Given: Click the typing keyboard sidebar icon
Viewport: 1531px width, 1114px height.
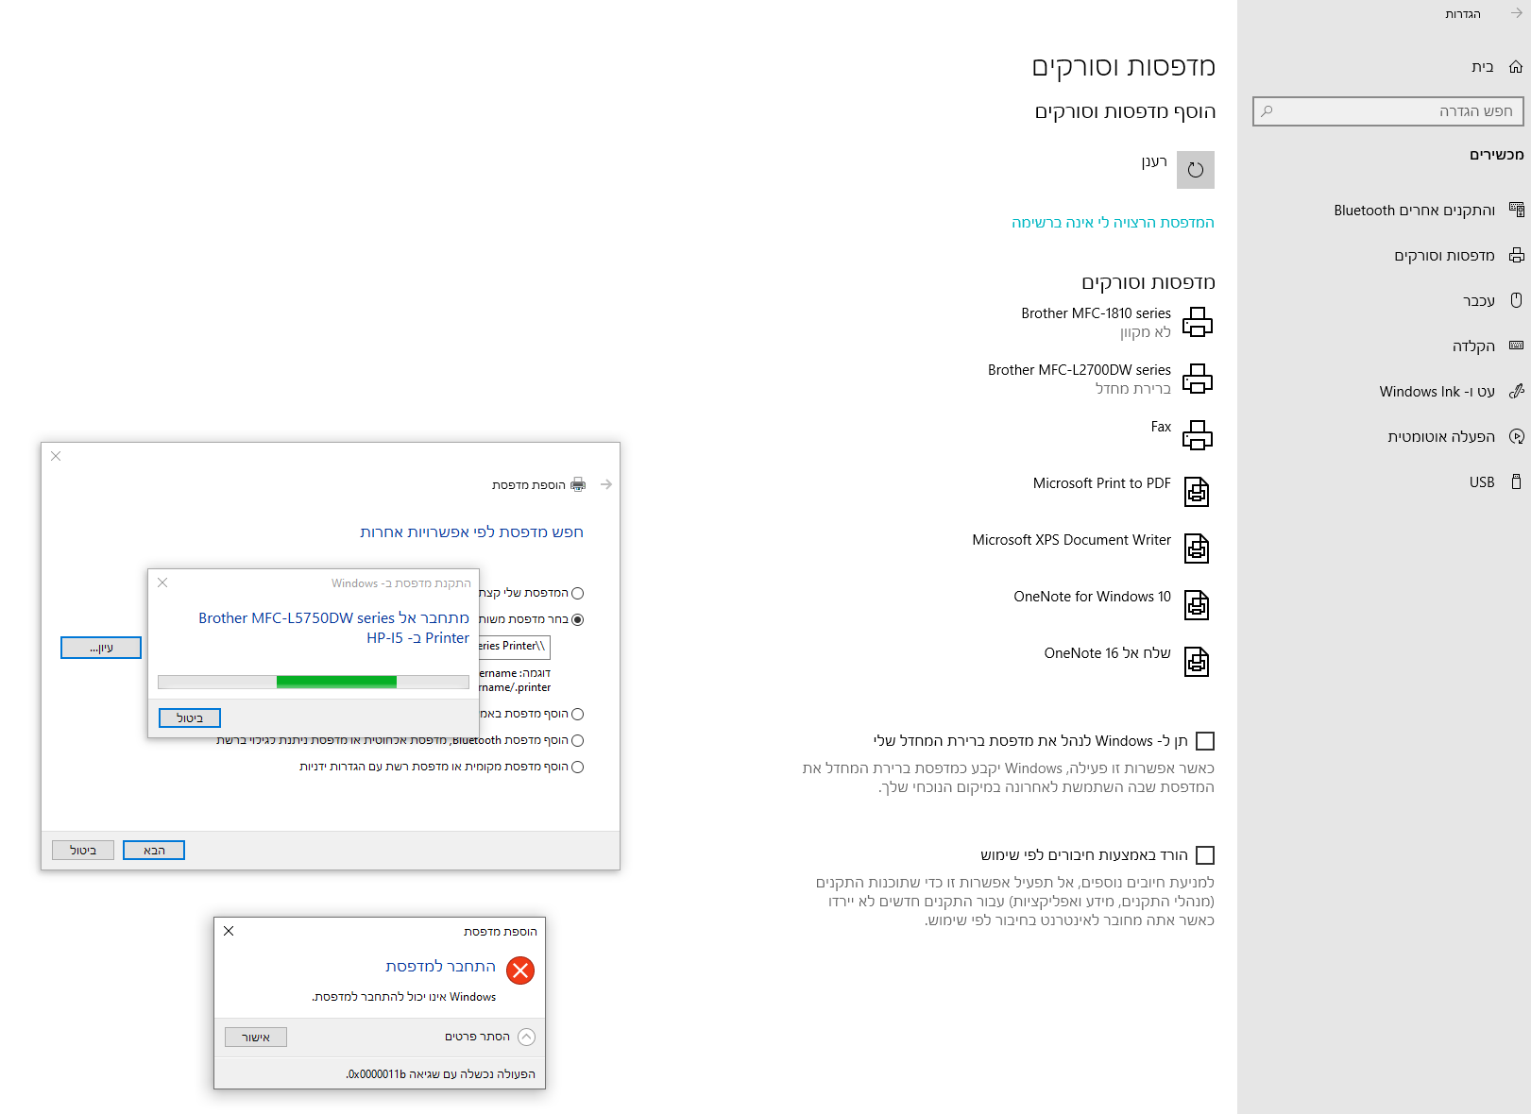Looking at the screenshot, I should click(x=1517, y=346).
